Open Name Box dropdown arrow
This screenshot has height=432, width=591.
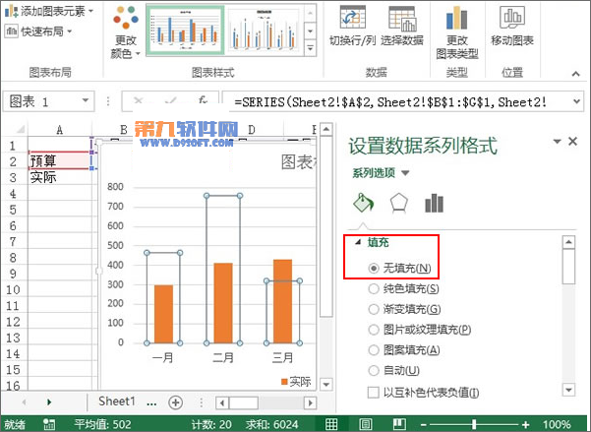click(x=86, y=100)
